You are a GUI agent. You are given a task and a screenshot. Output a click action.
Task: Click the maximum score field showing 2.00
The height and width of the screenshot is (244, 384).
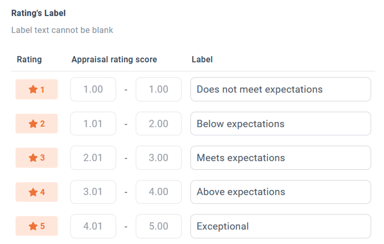click(159, 124)
